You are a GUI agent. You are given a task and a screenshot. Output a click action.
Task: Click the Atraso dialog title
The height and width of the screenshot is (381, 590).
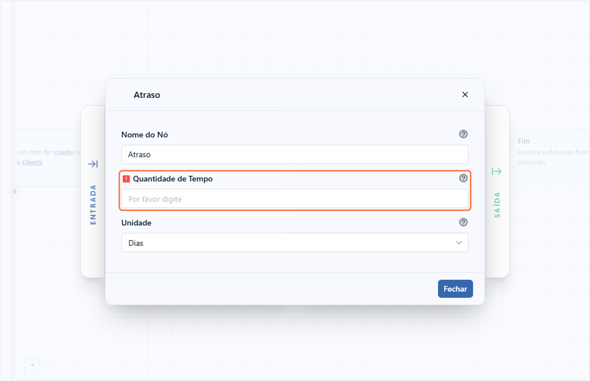coord(147,95)
